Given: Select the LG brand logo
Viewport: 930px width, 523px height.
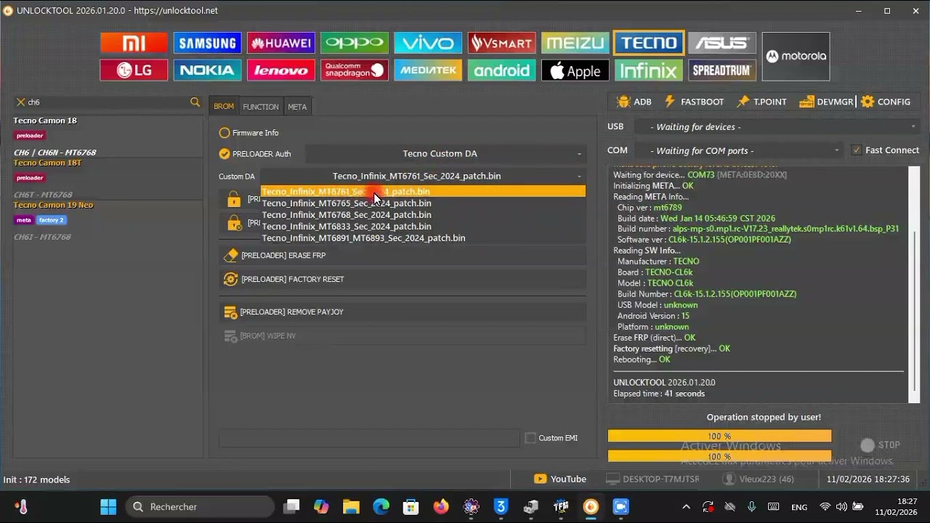Looking at the screenshot, I should [x=134, y=70].
